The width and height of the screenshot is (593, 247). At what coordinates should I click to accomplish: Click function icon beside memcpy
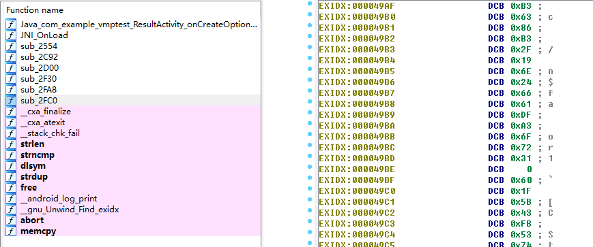click(12, 231)
